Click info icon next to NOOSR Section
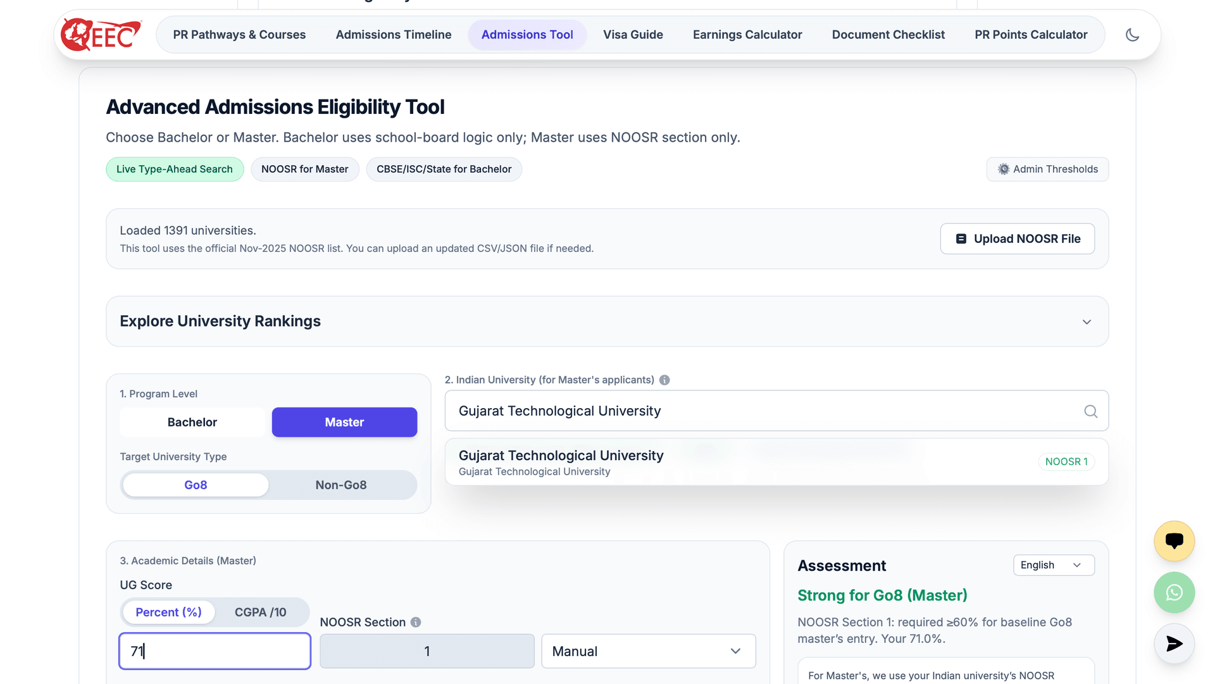 coord(416,622)
